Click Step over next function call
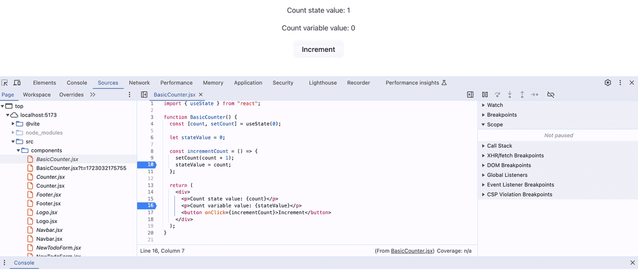Viewport: 638px width, 270px height. [497, 94]
